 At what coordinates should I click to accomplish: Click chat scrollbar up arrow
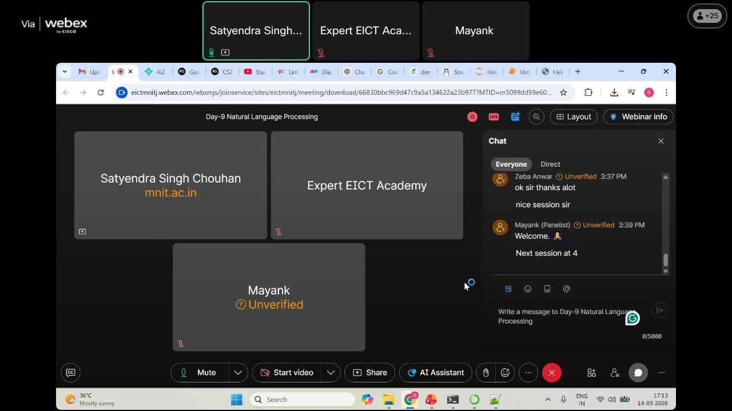(x=666, y=177)
